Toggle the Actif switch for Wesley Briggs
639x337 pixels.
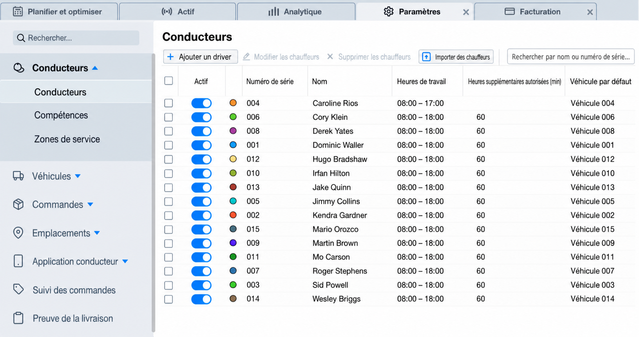[x=201, y=299]
